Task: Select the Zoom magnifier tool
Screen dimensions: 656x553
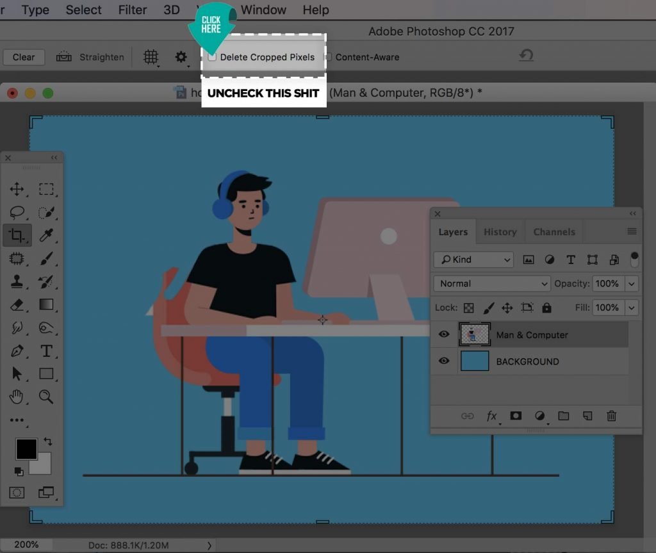Action: (46, 397)
